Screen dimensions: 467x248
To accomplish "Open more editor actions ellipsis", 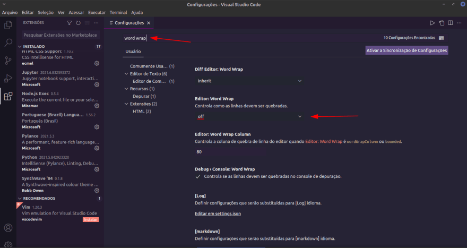I will pyautogui.click(x=459, y=23).
